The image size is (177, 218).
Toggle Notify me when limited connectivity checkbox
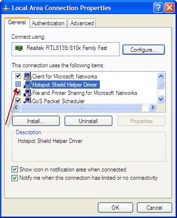coord(14,178)
